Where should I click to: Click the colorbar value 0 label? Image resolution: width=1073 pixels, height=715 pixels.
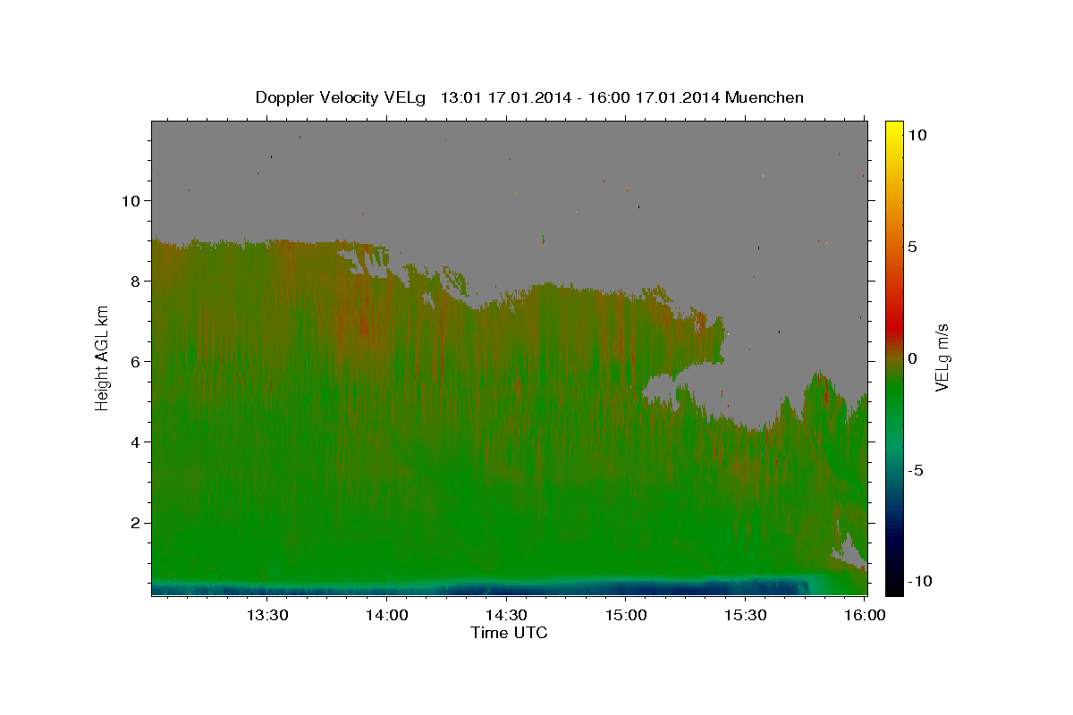click(x=912, y=358)
